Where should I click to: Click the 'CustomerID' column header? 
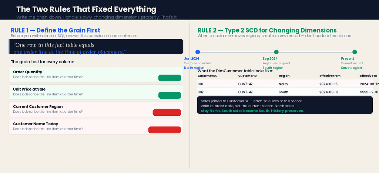click(x=247, y=76)
